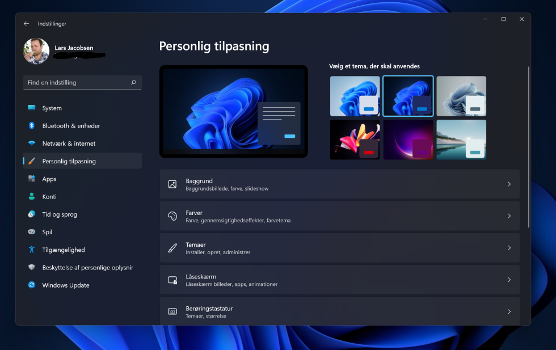The image size is (556, 350).
Task: Expand the Baggrund row chevron
Action: (509, 184)
